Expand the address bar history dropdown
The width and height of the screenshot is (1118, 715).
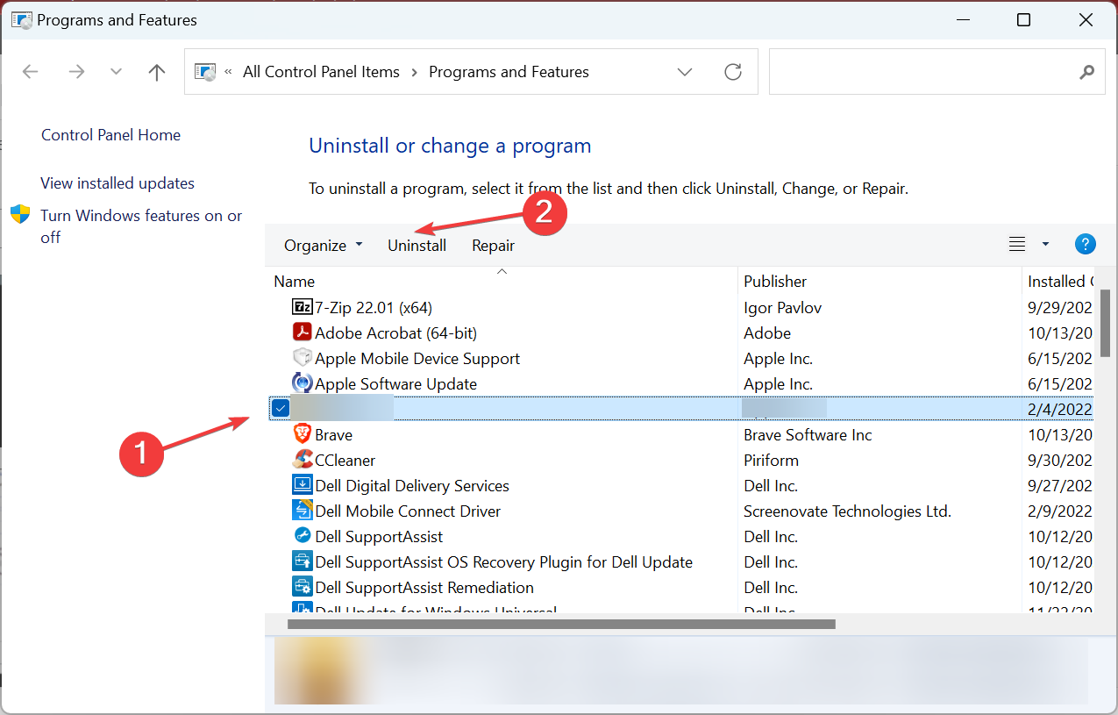tap(685, 72)
